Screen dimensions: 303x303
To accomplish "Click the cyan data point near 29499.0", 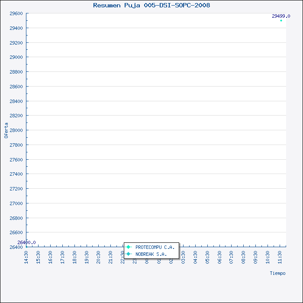I will click(x=281, y=20).
